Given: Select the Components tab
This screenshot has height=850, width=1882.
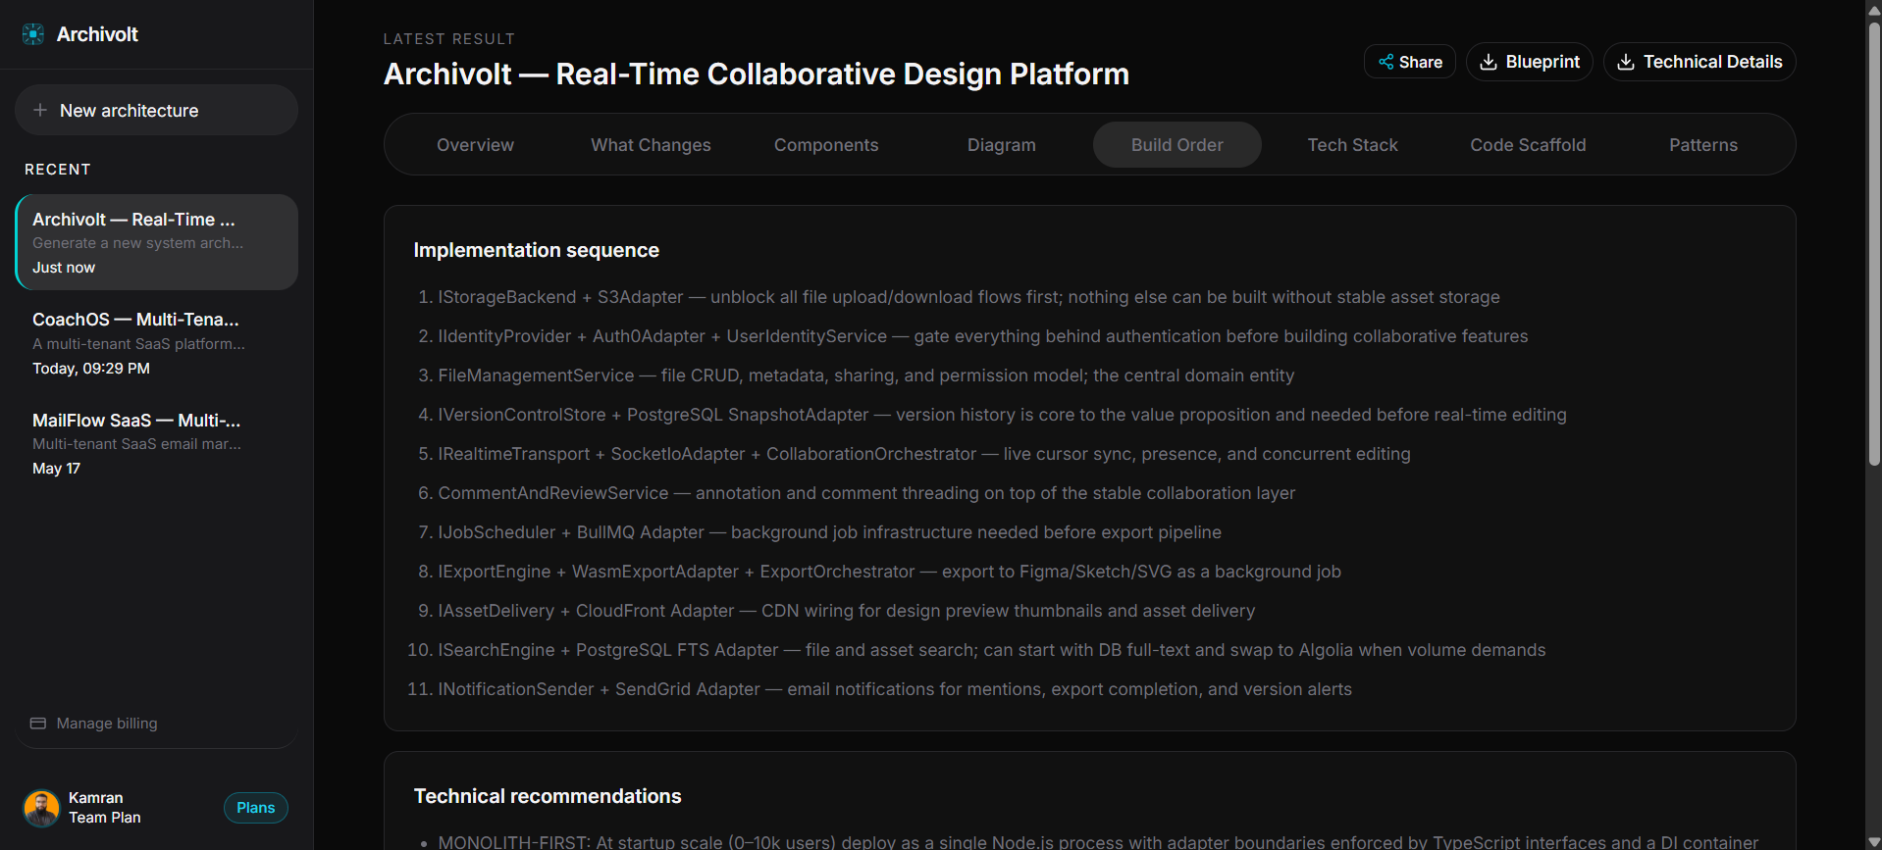Looking at the screenshot, I should click(x=826, y=145).
